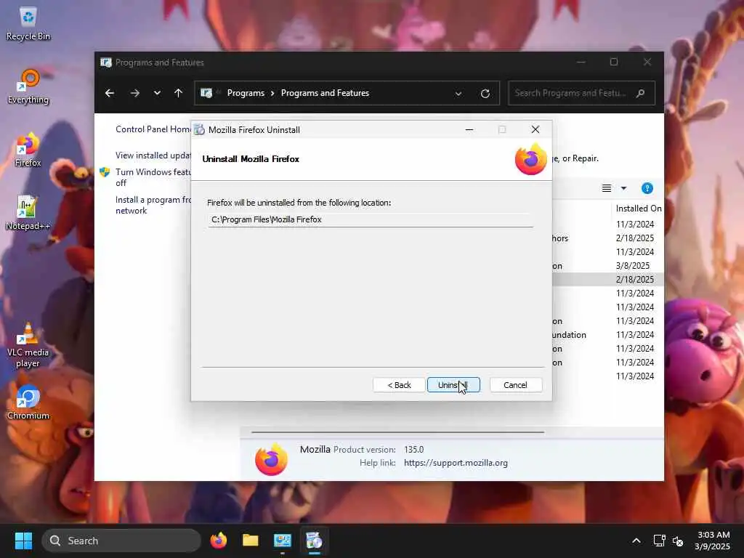
Task: Click the uninstall location path field
Action: coord(371,219)
